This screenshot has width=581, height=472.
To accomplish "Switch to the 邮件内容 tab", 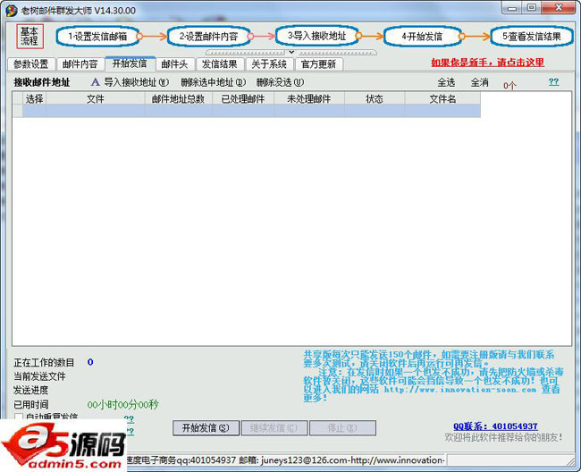I will 80,64.
